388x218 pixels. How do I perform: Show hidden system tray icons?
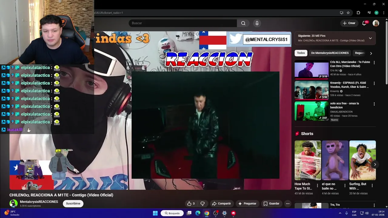340,213
